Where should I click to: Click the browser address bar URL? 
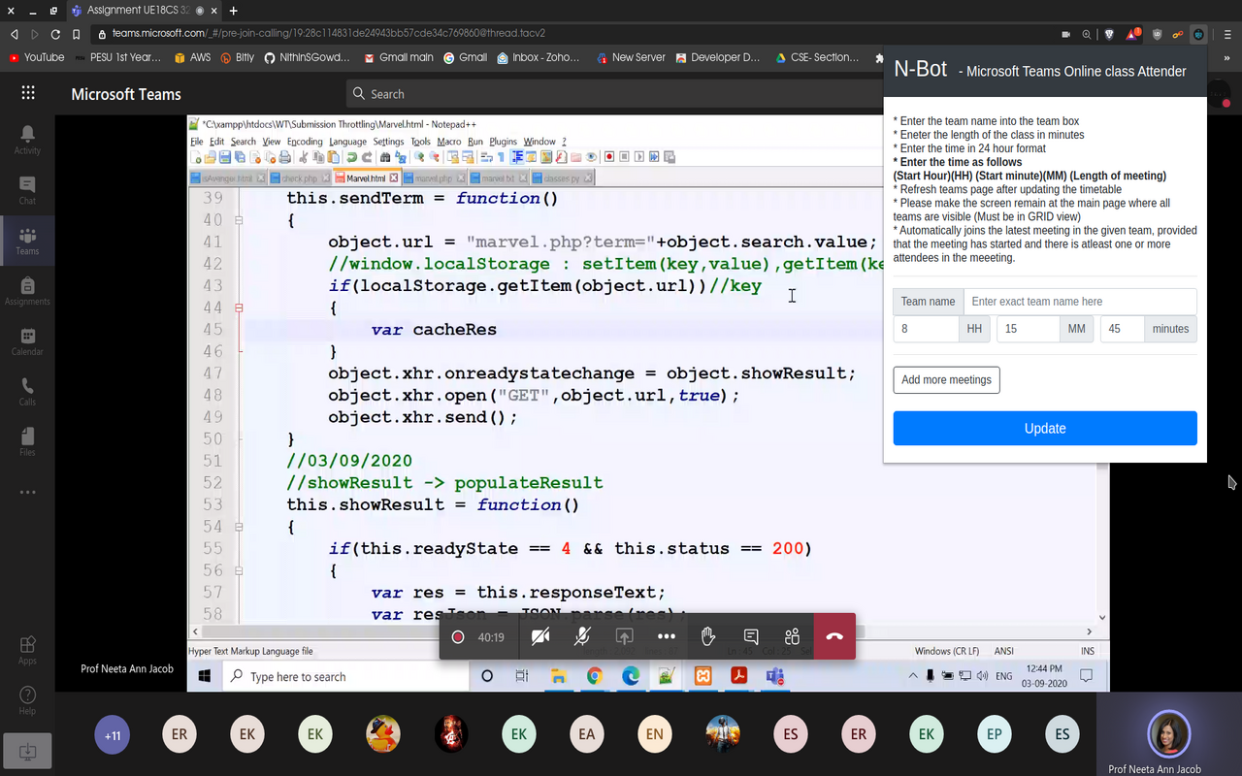click(329, 33)
